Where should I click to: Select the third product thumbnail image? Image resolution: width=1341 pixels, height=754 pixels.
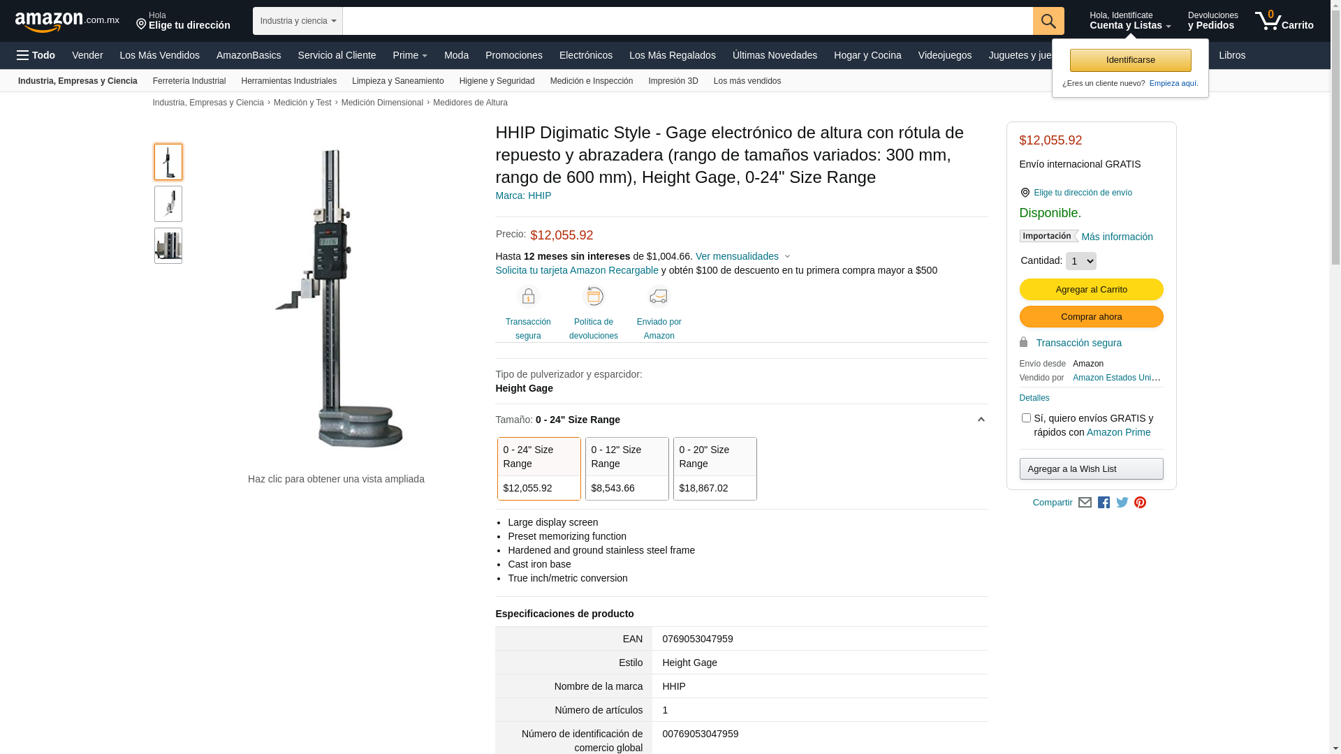point(168,246)
